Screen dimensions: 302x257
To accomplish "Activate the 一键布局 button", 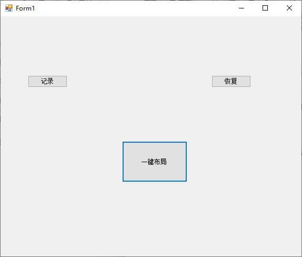I will 155,162.
